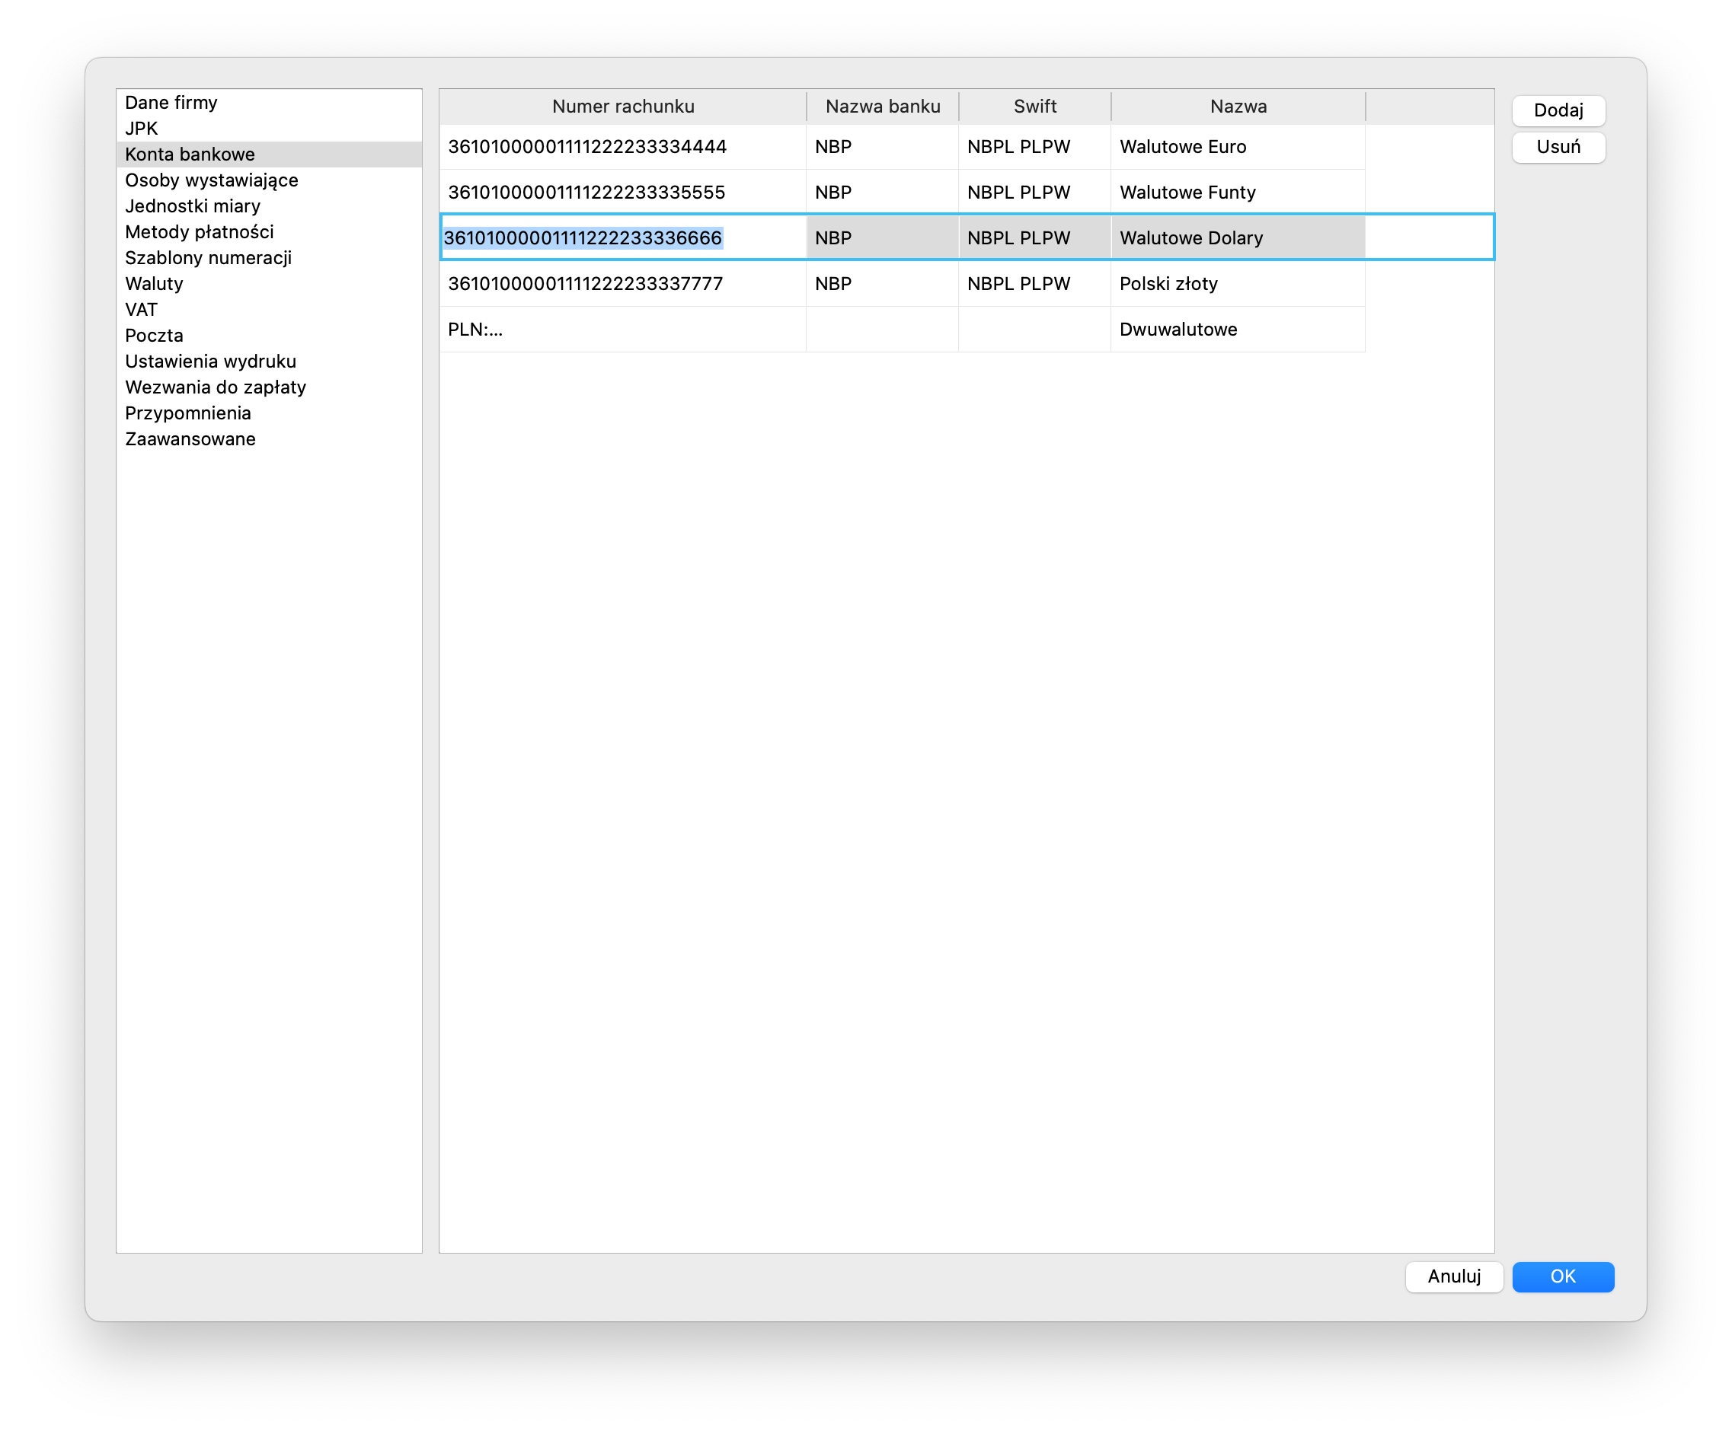Select account number ending 4444

[623, 147]
